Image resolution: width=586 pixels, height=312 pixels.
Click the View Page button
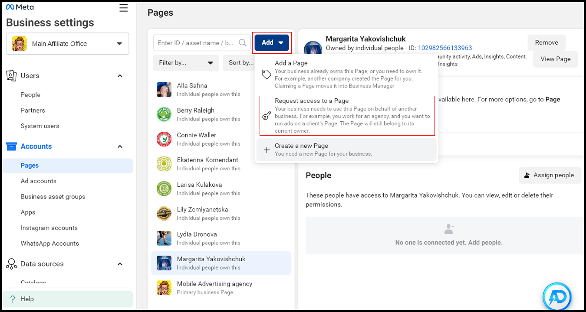(x=555, y=59)
